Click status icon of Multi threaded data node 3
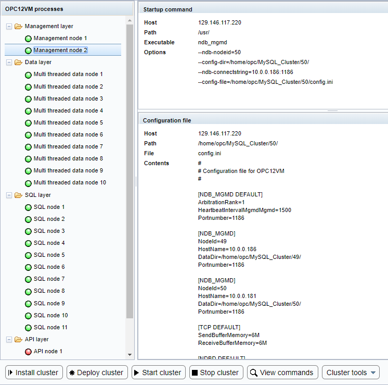This screenshot has width=388, height=385. pyautogui.click(x=28, y=99)
